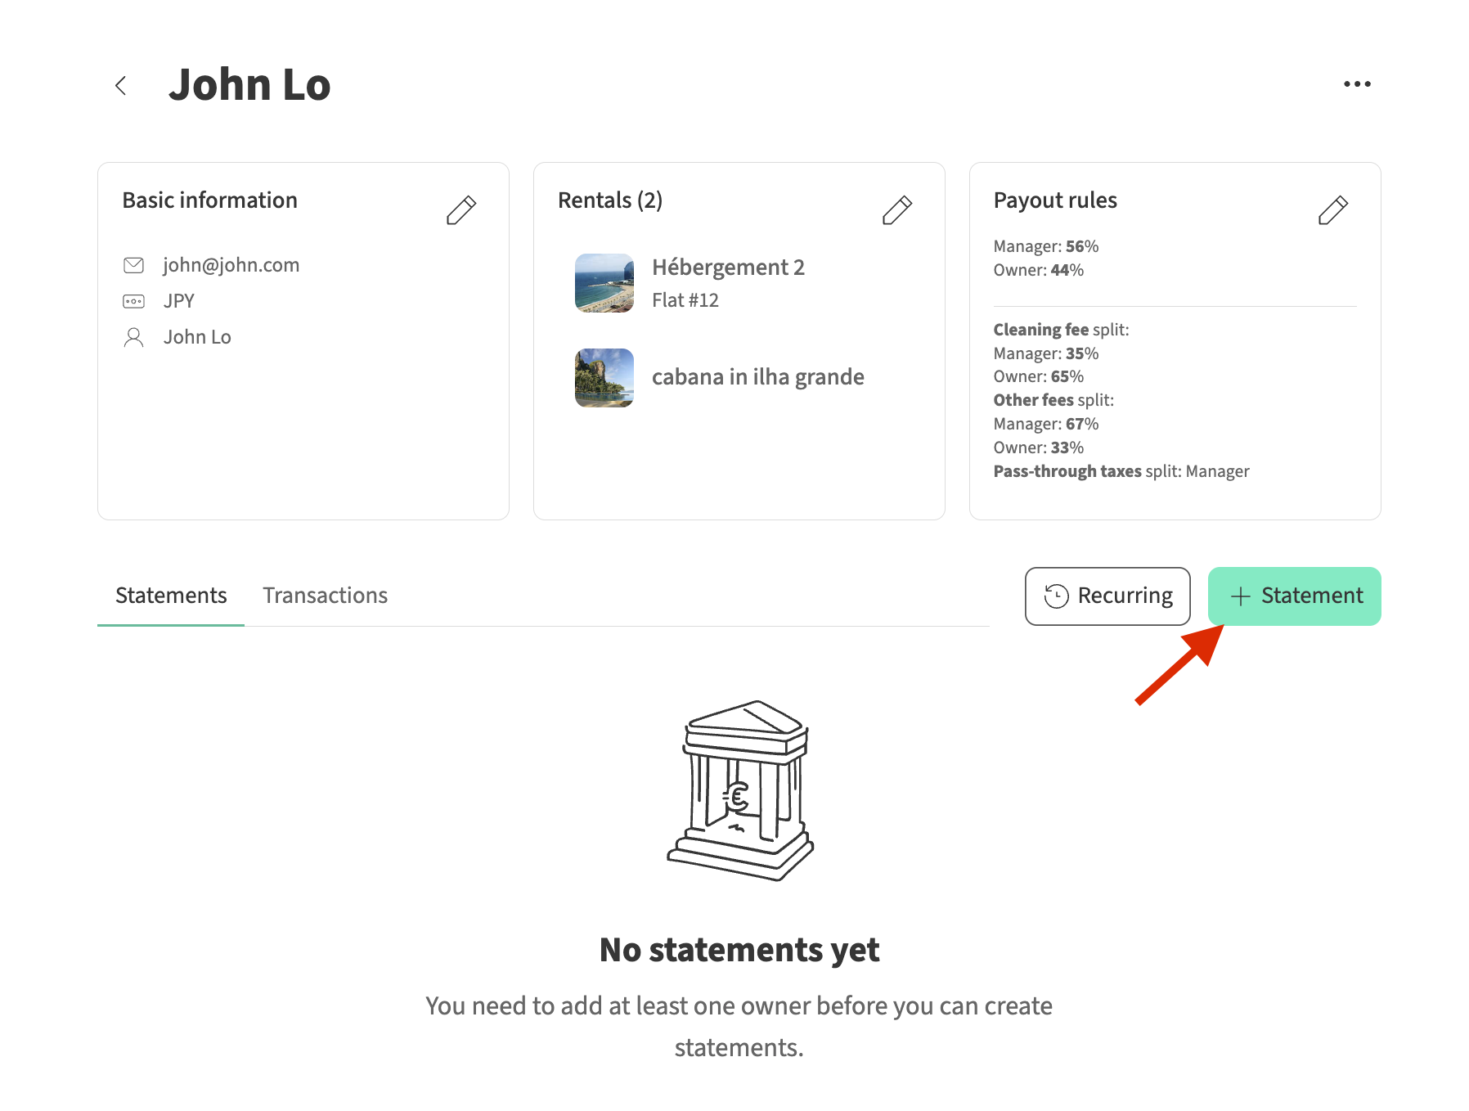1469x1111 pixels.
Task: Click the john@john.com email address
Action: point(231,265)
